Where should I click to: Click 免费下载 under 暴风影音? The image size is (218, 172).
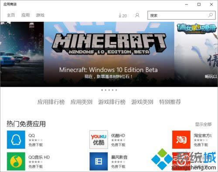(x=118, y=166)
